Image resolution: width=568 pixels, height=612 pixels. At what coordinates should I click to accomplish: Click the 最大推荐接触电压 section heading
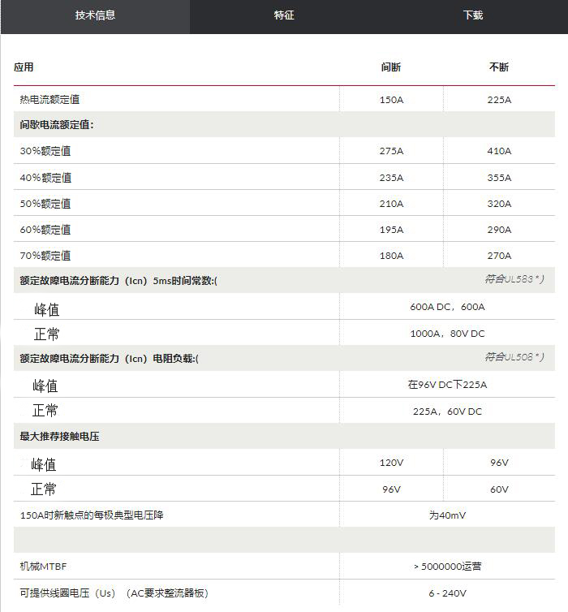pos(59,437)
